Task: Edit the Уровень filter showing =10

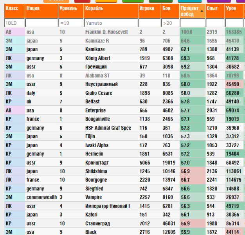Action: click(x=70, y=23)
